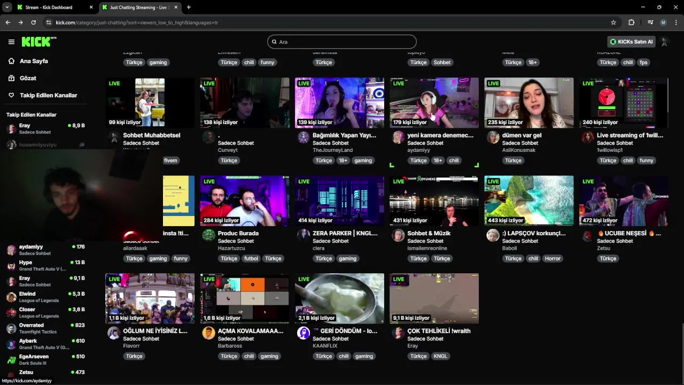
Task: Open Bağımlılık Yapan Yayı... stream title
Action: click(x=345, y=135)
